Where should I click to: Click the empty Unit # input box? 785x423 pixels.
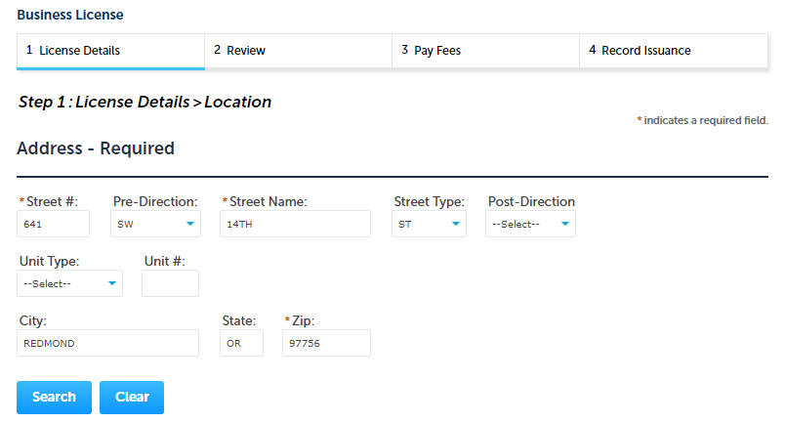tap(170, 283)
